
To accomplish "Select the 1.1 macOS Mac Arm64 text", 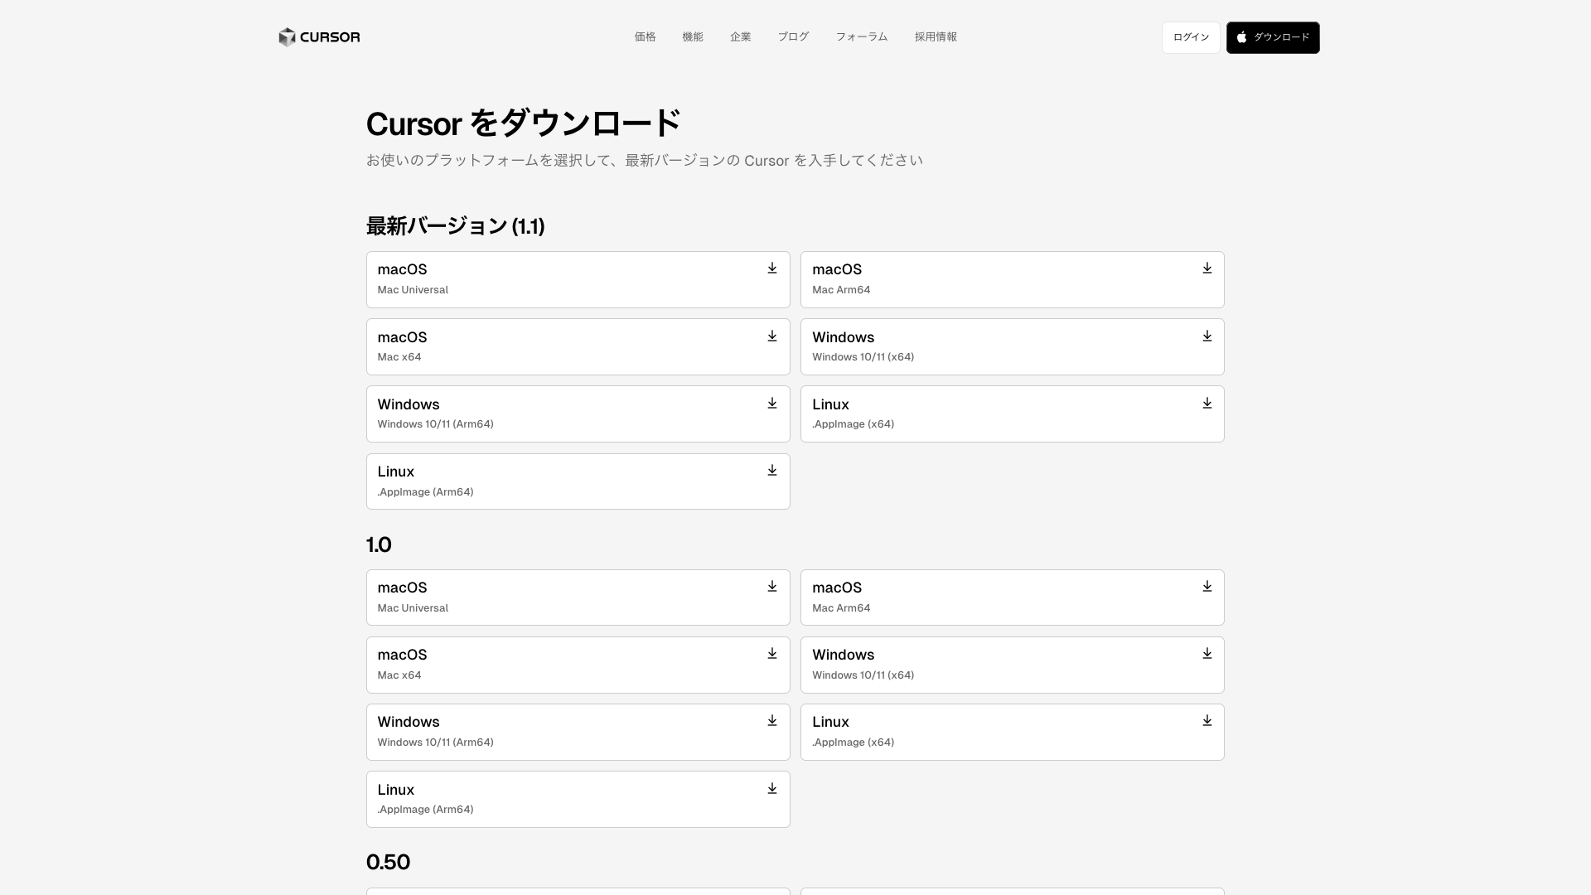I will click(x=841, y=290).
